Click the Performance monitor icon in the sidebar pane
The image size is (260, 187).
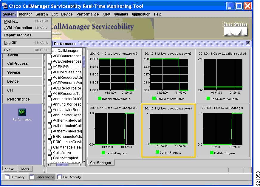pos(22,112)
